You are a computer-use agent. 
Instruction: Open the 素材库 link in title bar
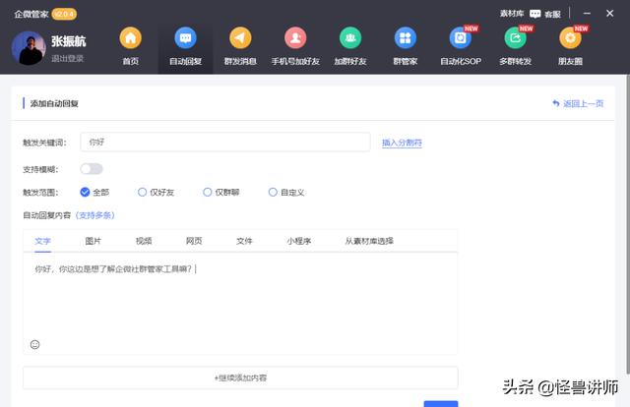[512, 14]
